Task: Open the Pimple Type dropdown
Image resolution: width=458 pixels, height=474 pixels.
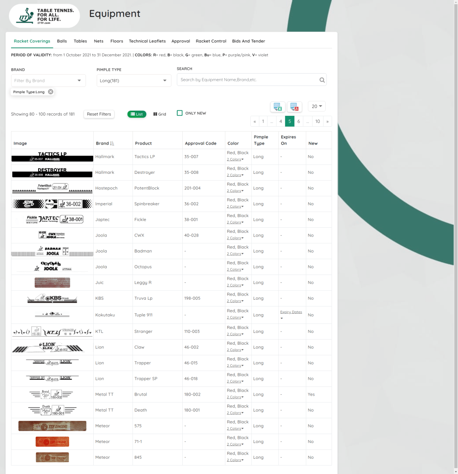Action: (x=134, y=81)
